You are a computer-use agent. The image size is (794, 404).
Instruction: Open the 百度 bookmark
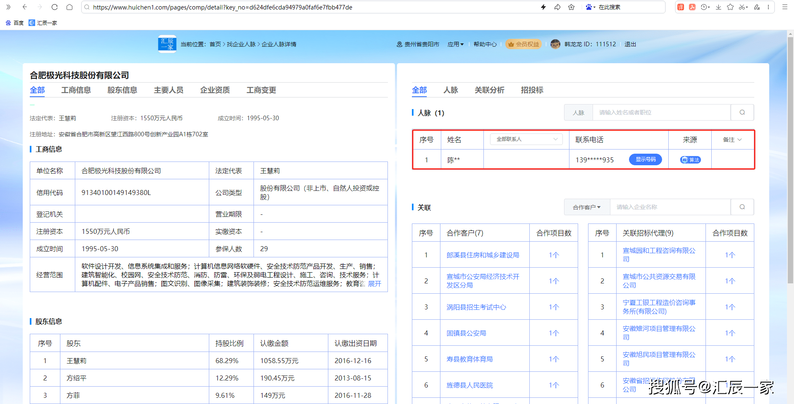coord(14,23)
